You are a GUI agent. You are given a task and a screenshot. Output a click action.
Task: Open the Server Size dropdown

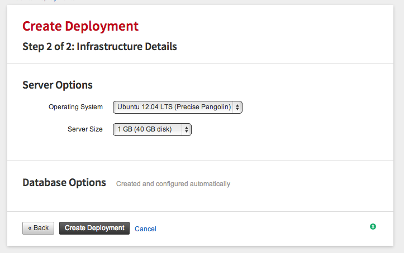152,129
